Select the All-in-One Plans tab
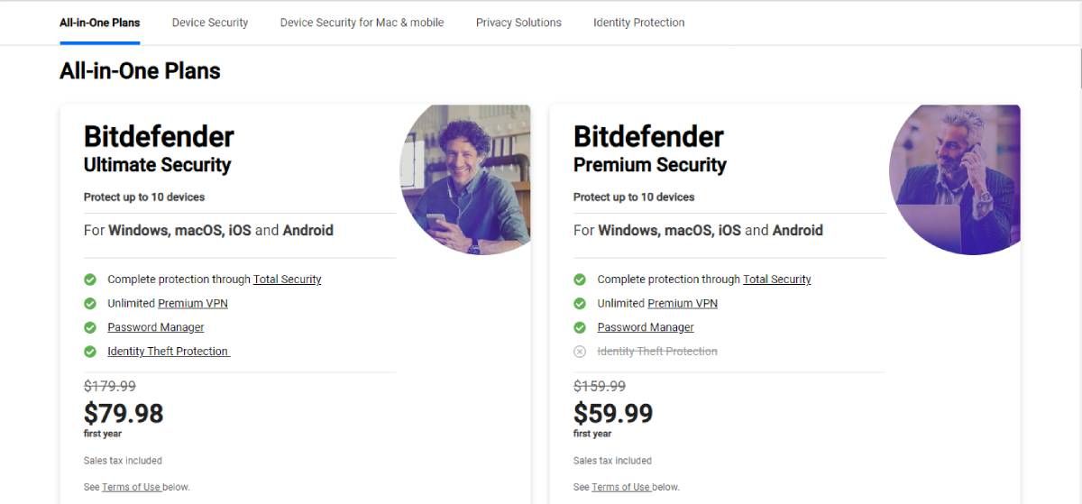Screen dimensions: 1082x504 pos(100,23)
